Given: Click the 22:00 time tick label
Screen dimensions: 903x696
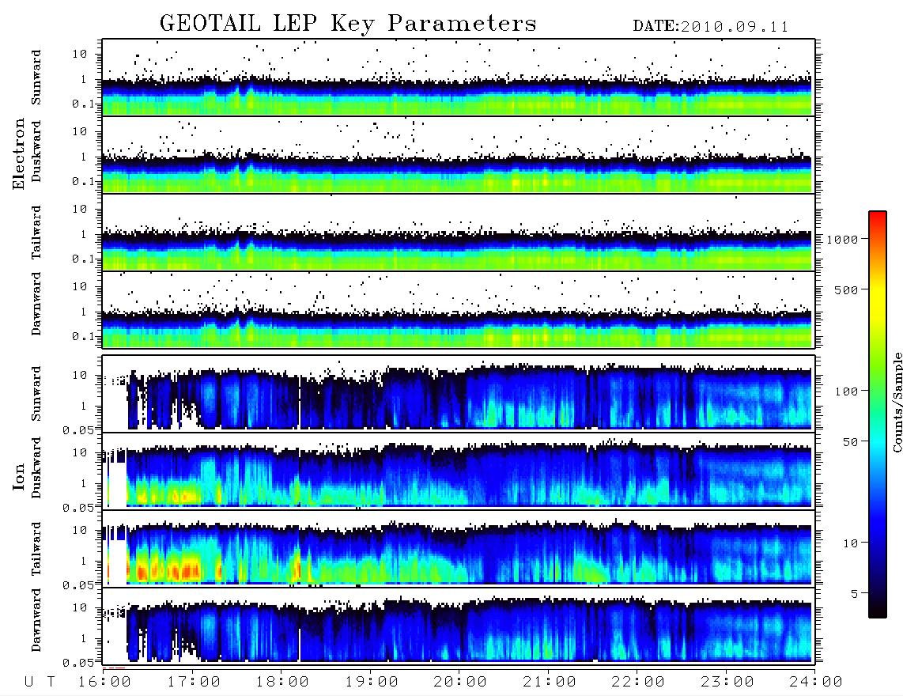Looking at the screenshot, I should point(638,682).
